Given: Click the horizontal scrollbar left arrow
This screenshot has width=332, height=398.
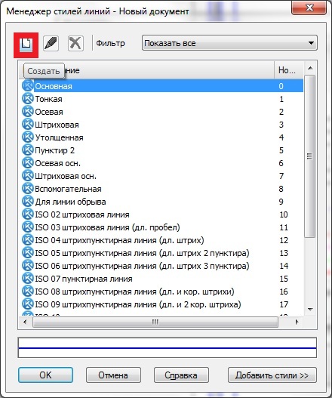Looking at the screenshot, I should [25, 322].
